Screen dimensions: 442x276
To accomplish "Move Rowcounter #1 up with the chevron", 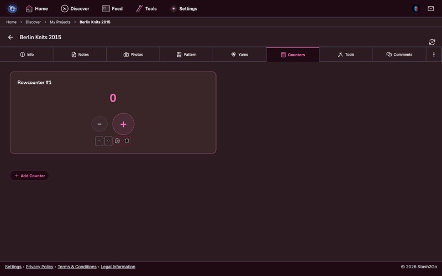I will [99, 141].
